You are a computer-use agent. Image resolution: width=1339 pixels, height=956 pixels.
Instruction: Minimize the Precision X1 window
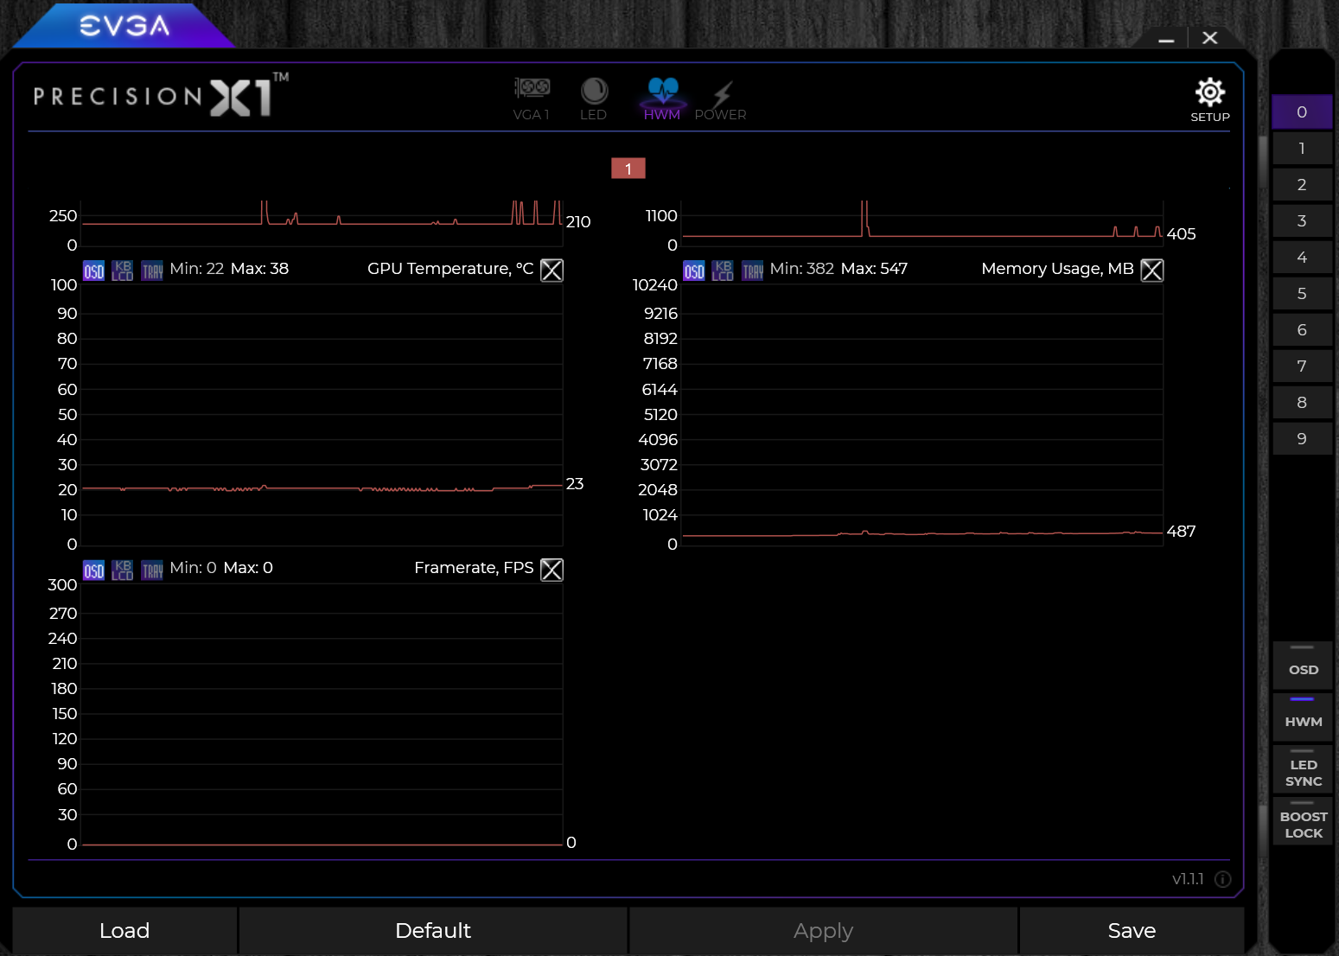pos(1166,39)
